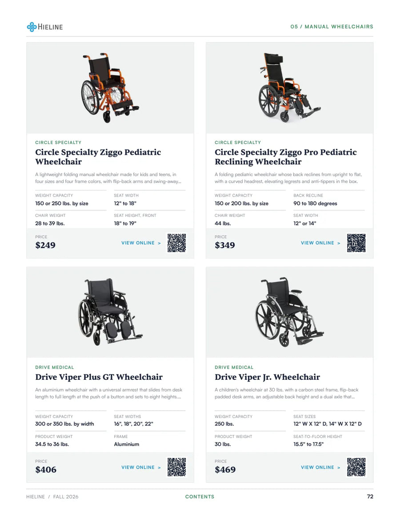Click View Online for the $249 wheelchair
The image size is (400, 518).
[141, 243]
